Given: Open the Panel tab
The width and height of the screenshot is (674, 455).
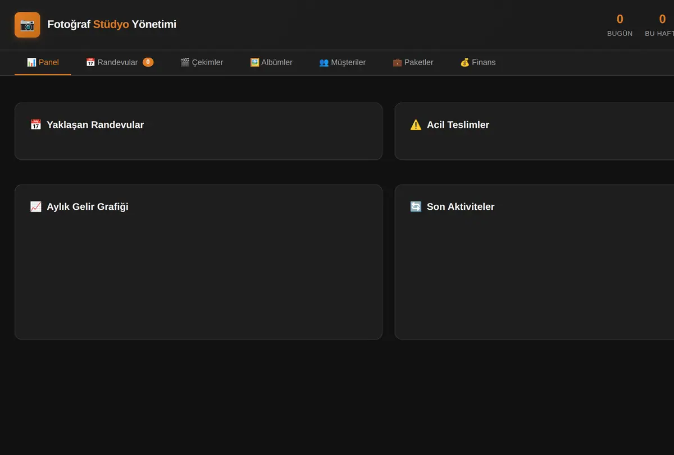Looking at the screenshot, I should pyautogui.click(x=43, y=62).
